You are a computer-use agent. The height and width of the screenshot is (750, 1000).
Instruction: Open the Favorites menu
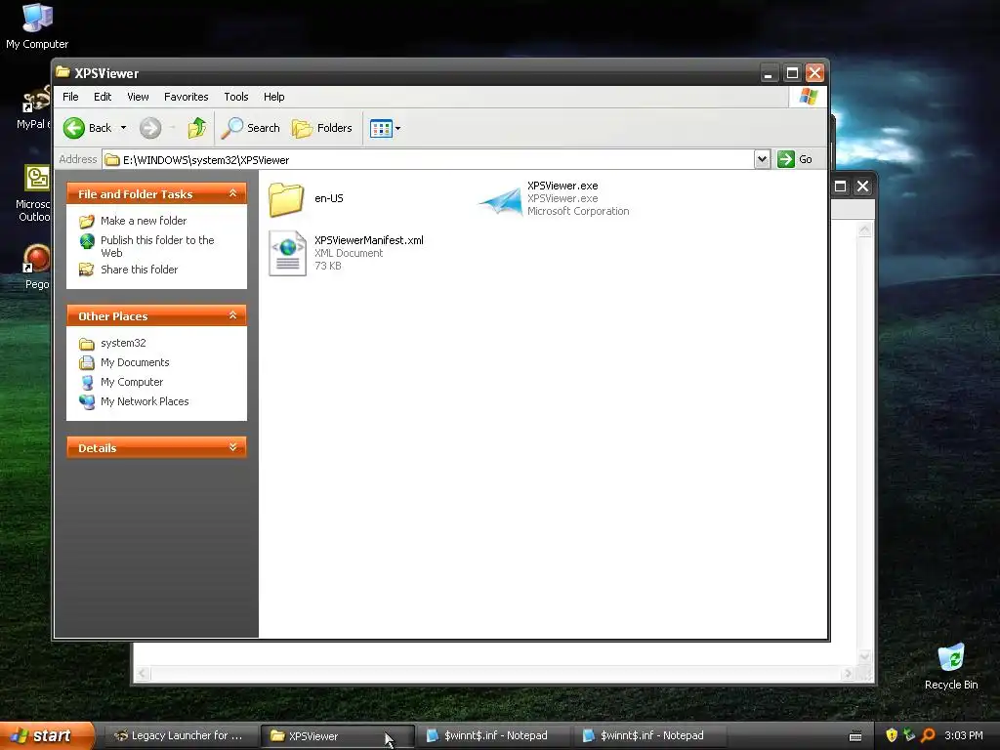(187, 97)
